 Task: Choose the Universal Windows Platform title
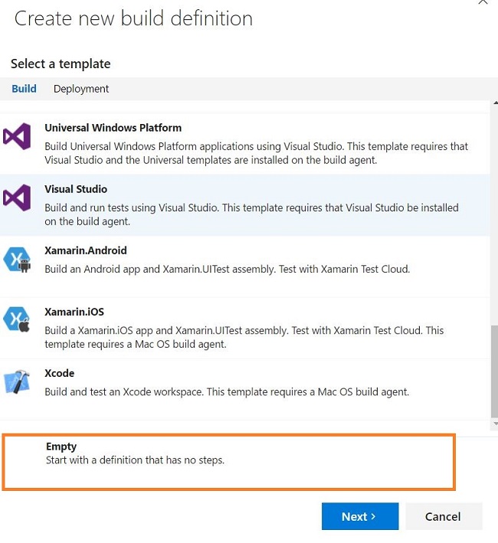click(x=113, y=128)
